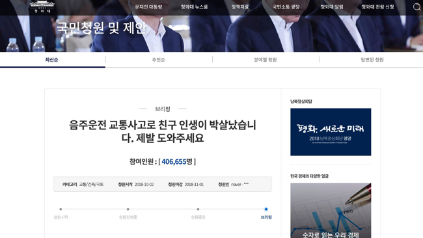
Task: Click the petition title 음주운전 교통사고
Action: [x=163, y=131]
